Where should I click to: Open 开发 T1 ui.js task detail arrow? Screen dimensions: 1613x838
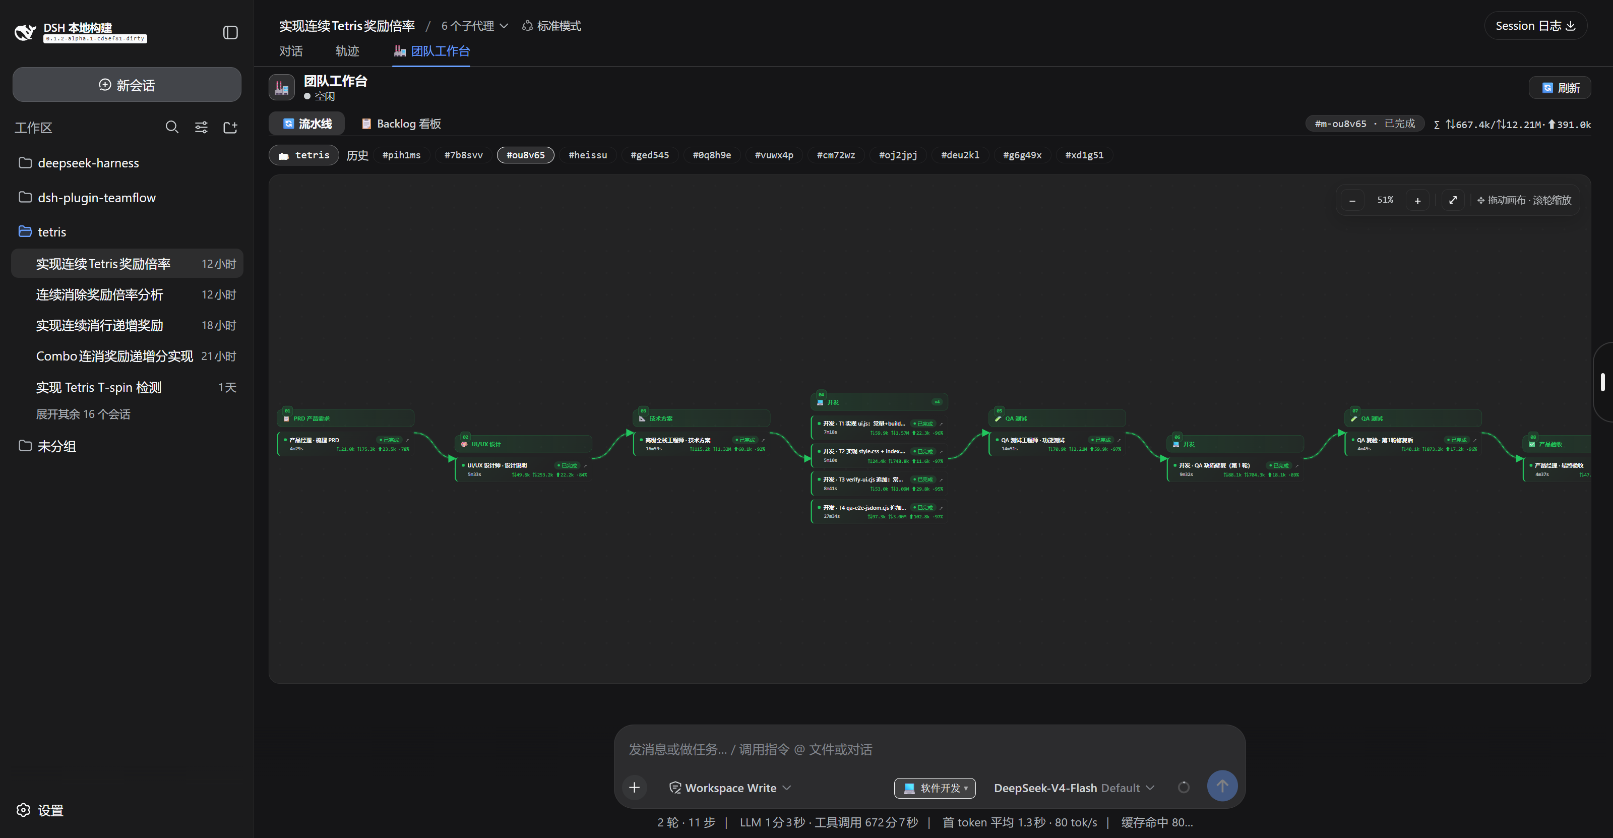941,424
